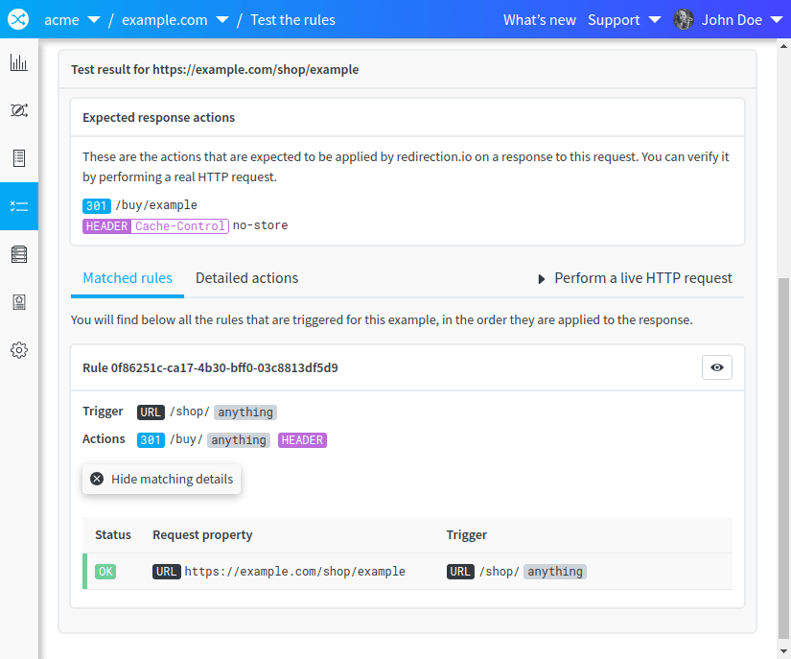Screen dimensions: 791x659
Task: Click the scrollbar down arrow
Action: pyautogui.click(x=784, y=651)
